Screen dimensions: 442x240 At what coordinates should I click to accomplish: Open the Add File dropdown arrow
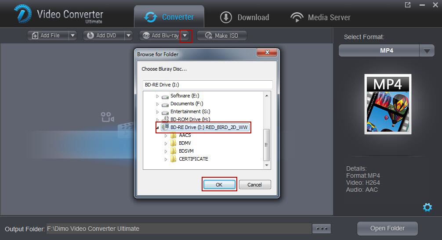coord(72,36)
